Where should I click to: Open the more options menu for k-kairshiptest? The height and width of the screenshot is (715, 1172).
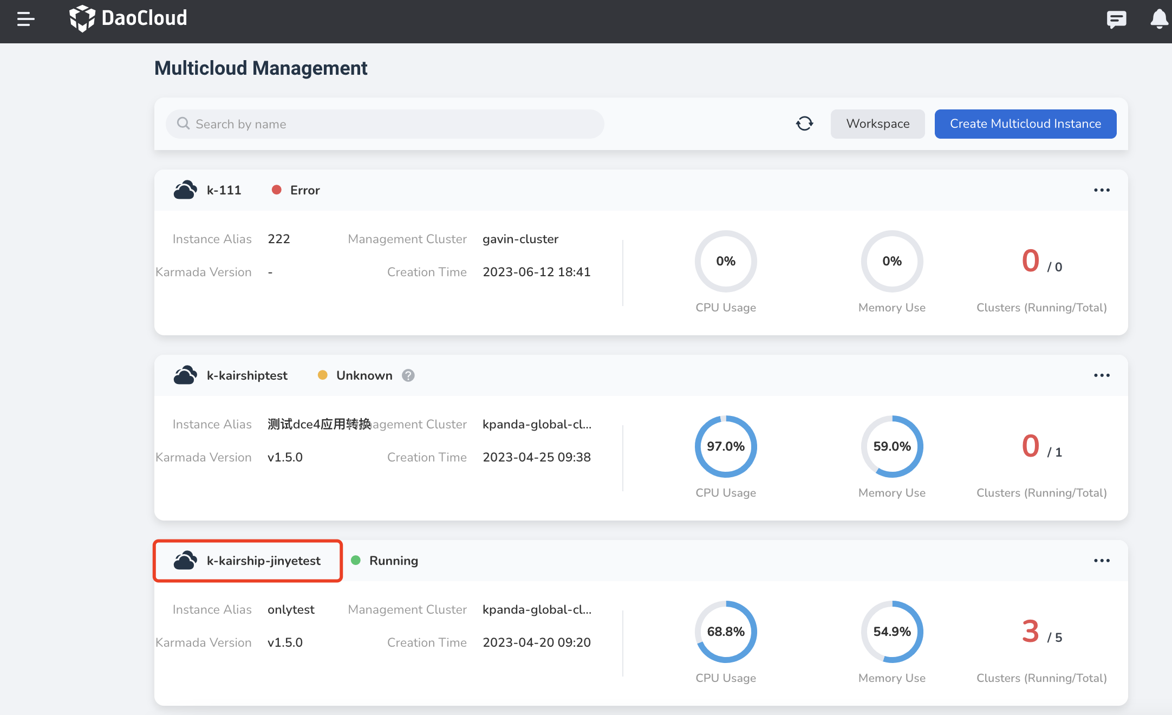pyautogui.click(x=1102, y=375)
